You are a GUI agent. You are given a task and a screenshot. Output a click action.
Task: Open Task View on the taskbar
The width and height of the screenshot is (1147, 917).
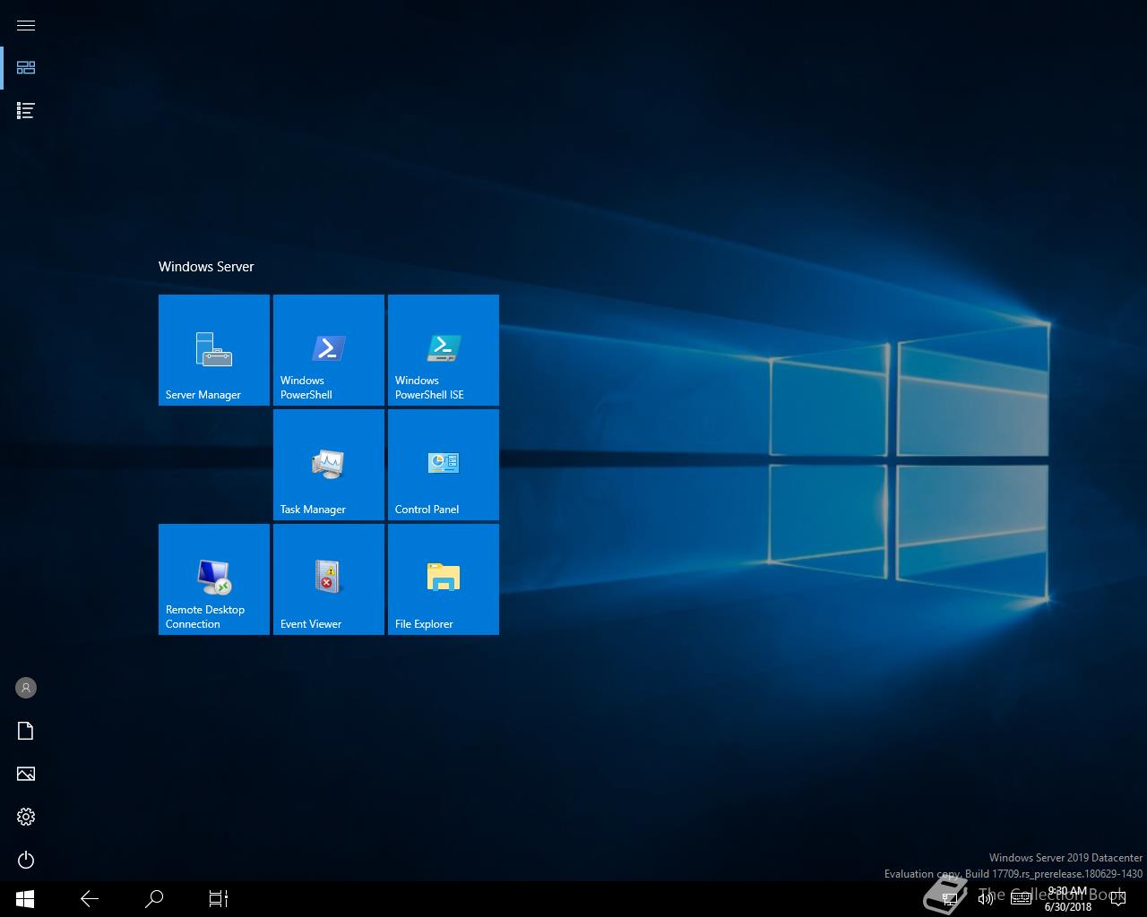point(219,898)
